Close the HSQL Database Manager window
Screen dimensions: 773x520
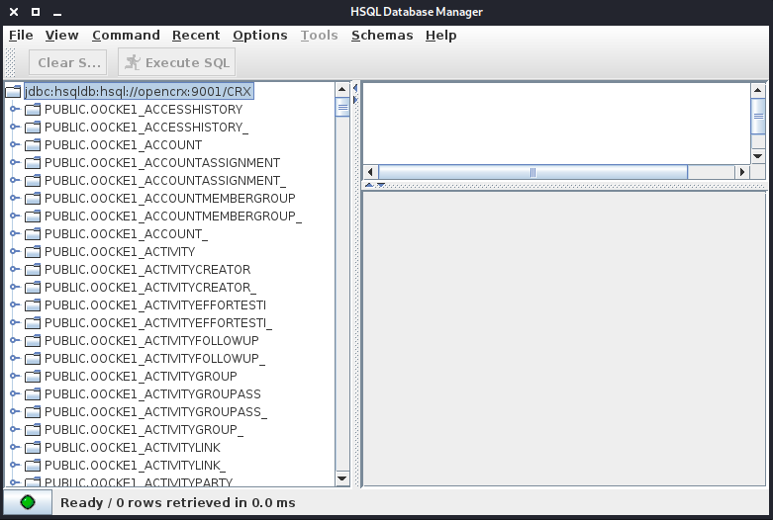pos(14,12)
